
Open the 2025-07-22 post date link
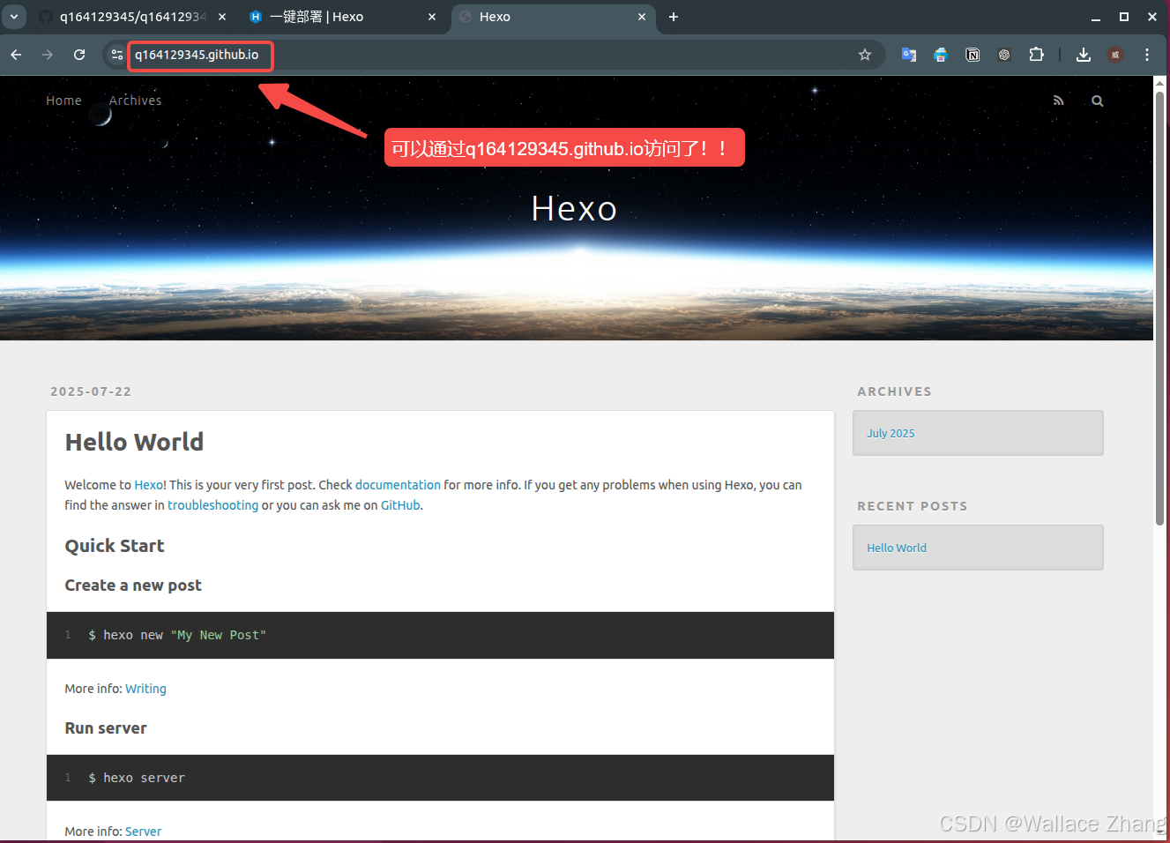91,392
